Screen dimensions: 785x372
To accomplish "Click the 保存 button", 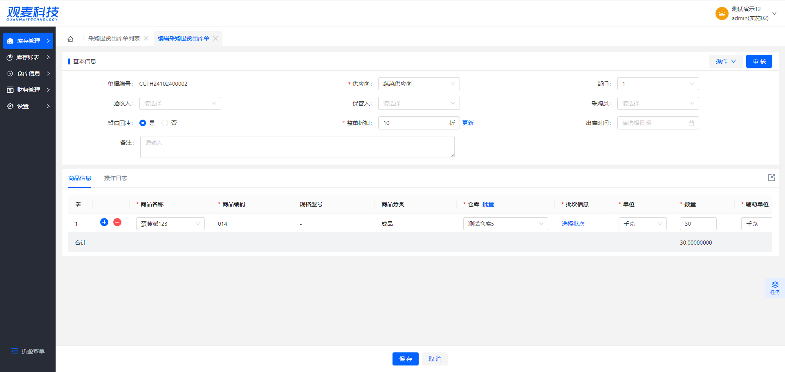I will point(405,359).
